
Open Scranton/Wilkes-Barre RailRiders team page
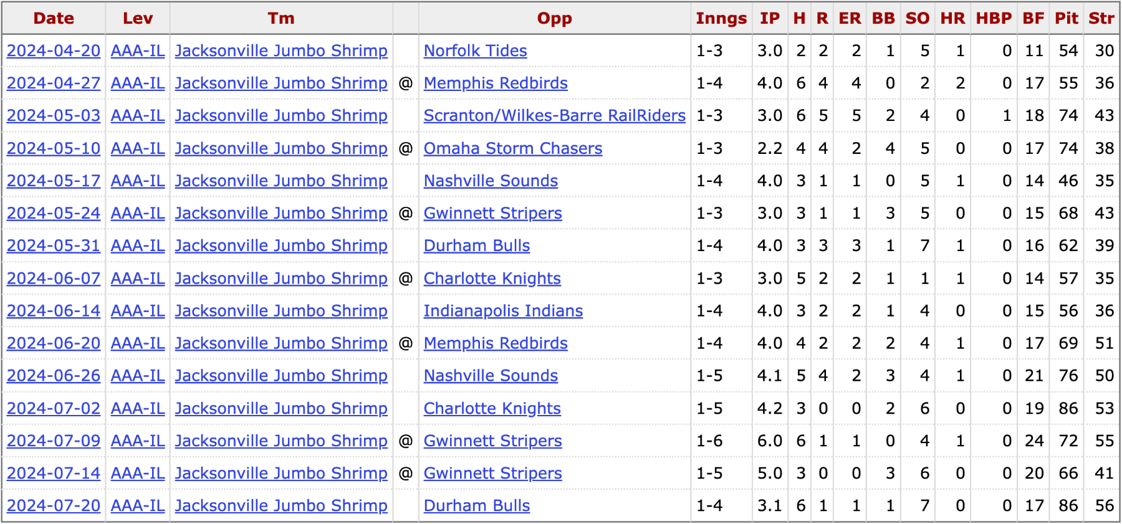554,115
